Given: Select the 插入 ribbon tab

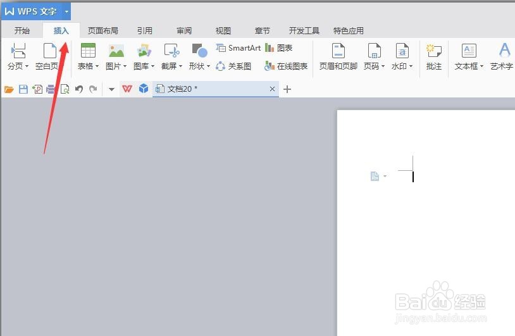Looking at the screenshot, I should (61, 31).
